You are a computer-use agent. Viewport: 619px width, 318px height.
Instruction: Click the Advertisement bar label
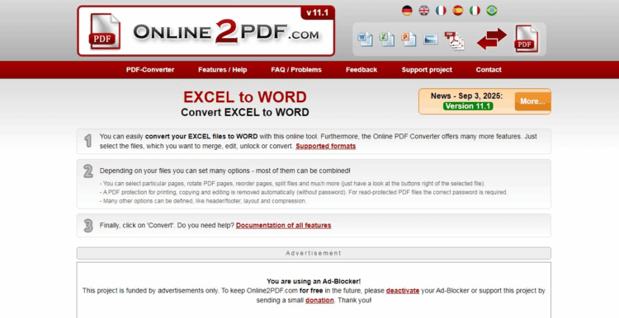click(x=314, y=253)
